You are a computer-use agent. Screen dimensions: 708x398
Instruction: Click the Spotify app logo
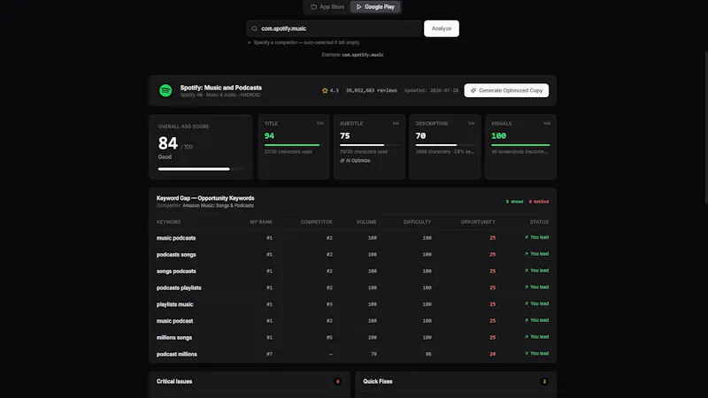click(165, 90)
